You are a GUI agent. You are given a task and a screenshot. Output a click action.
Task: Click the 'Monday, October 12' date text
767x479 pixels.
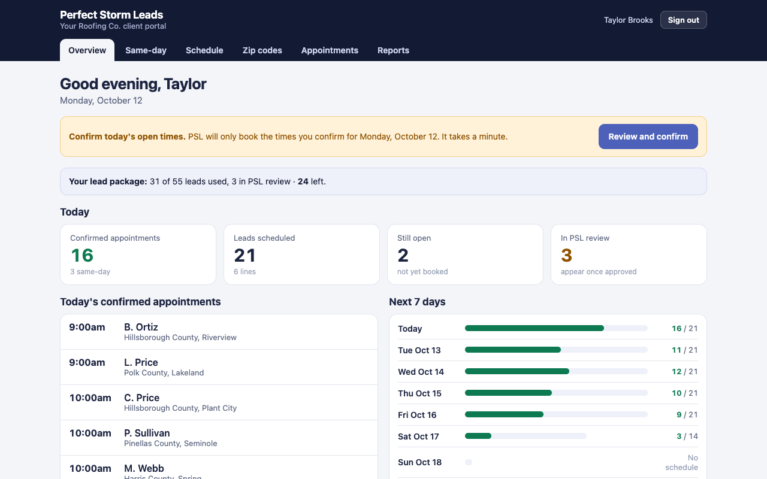101,101
